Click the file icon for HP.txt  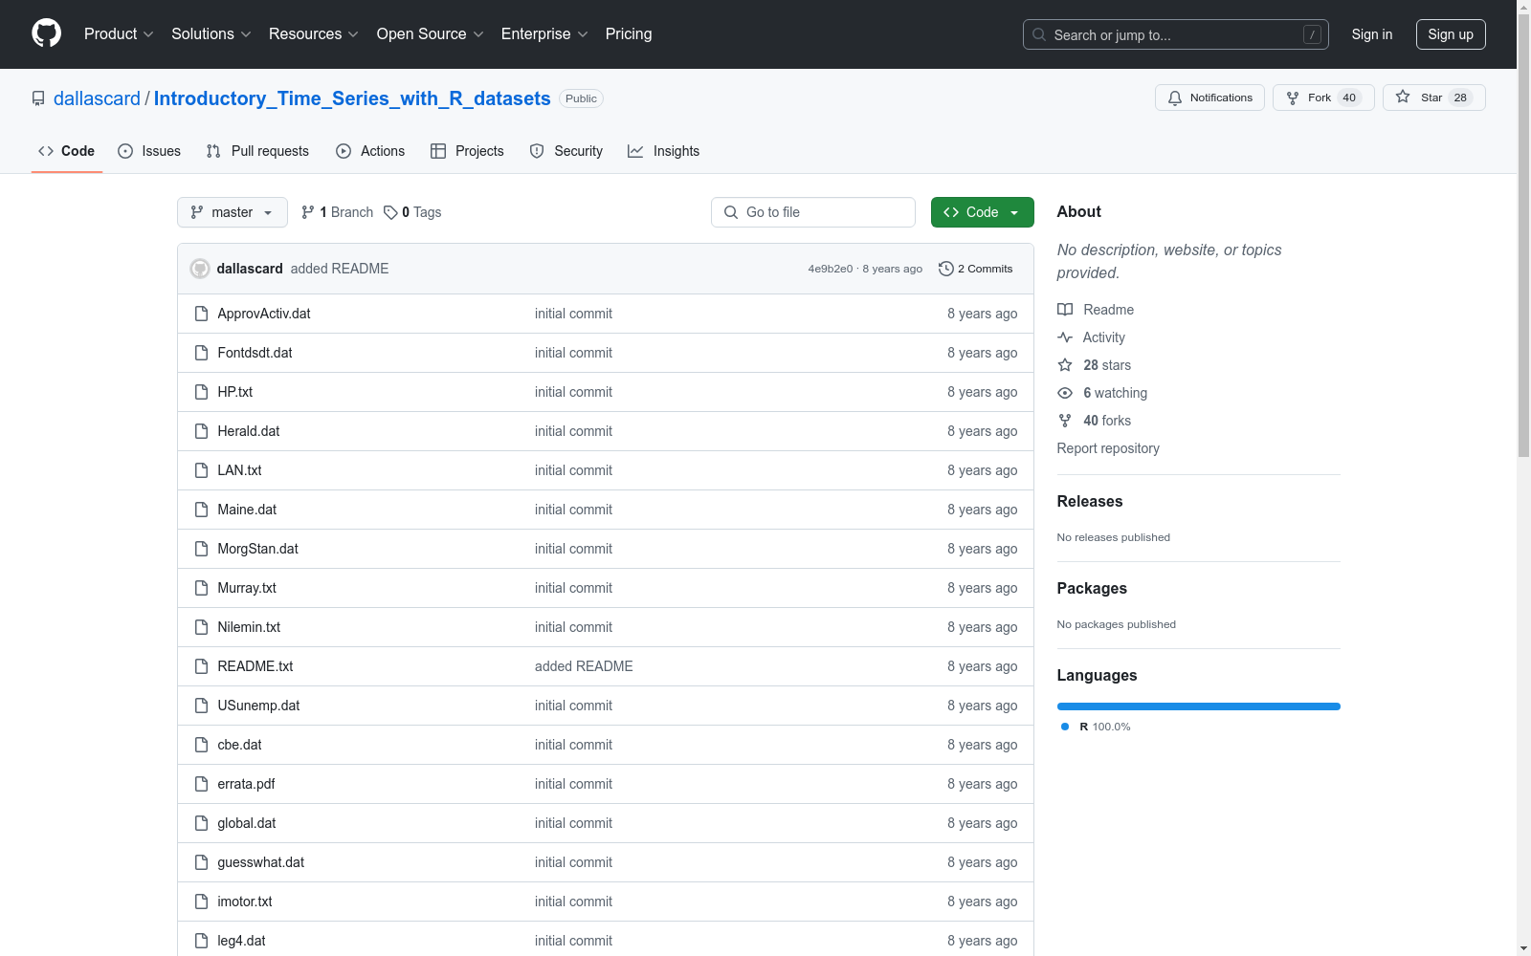pos(201,392)
